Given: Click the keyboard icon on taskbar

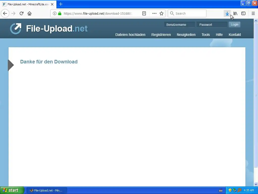Looking at the screenshot, I should point(221,190).
